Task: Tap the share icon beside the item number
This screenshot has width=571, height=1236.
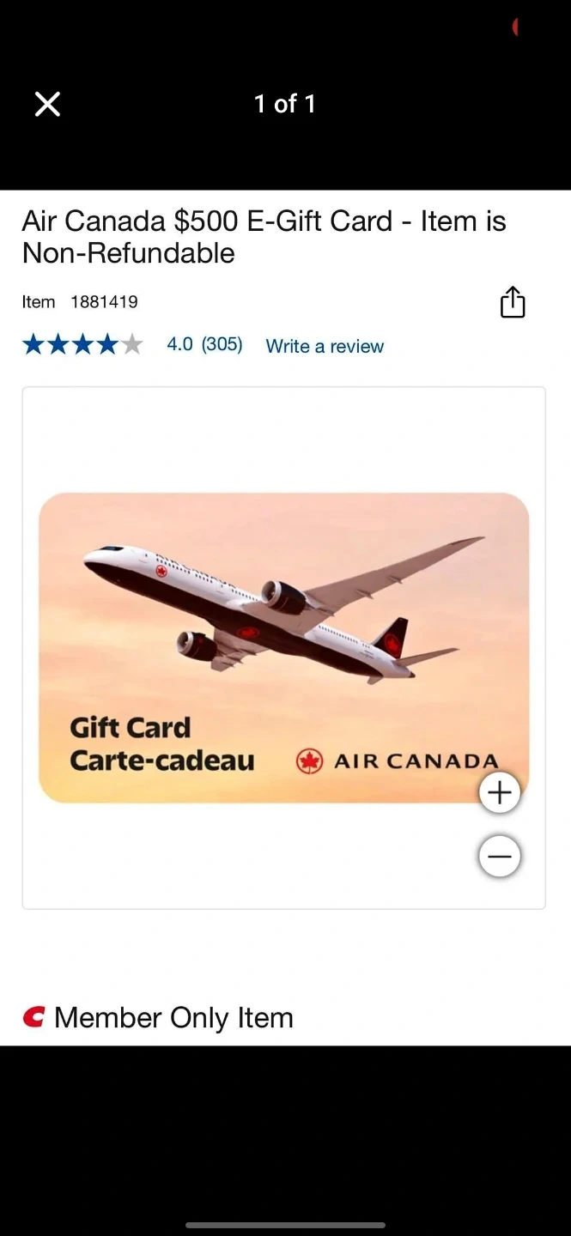Action: (513, 302)
